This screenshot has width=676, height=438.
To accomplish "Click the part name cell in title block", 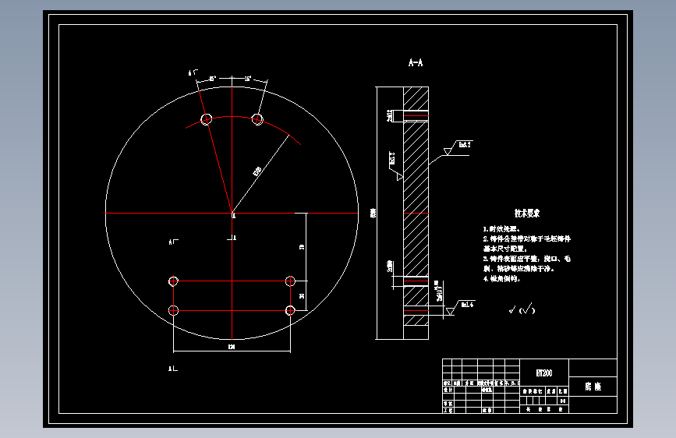I will click(593, 387).
